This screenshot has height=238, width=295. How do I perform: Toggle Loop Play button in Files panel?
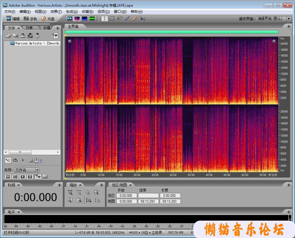[15, 160]
